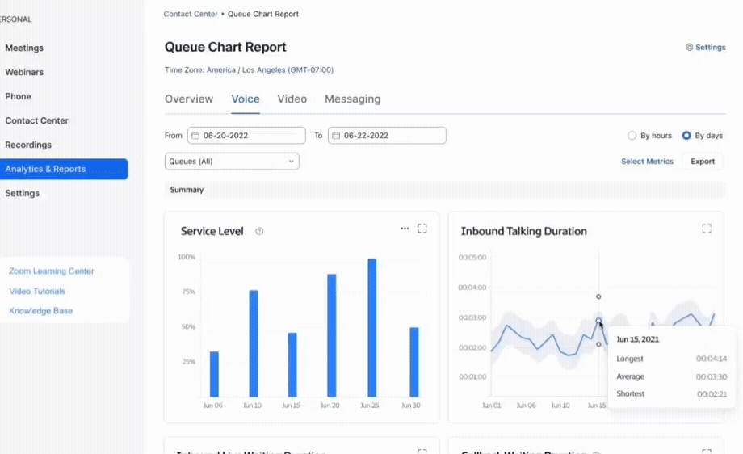Screen dimensions: 743x454
Task: Open the Zoom Learning Center link
Action: [52, 271]
